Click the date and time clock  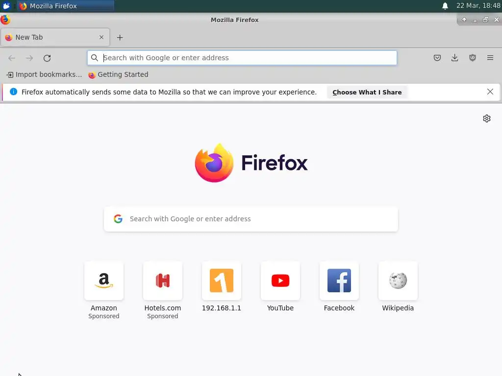point(478,6)
